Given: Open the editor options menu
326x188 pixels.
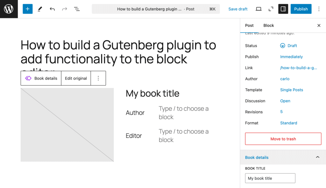Looking at the screenshot, I should [x=319, y=9].
